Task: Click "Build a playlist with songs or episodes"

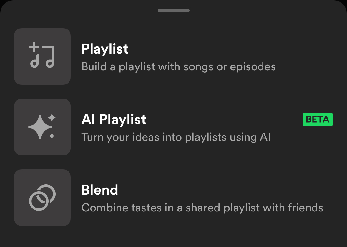Action: tap(178, 66)
